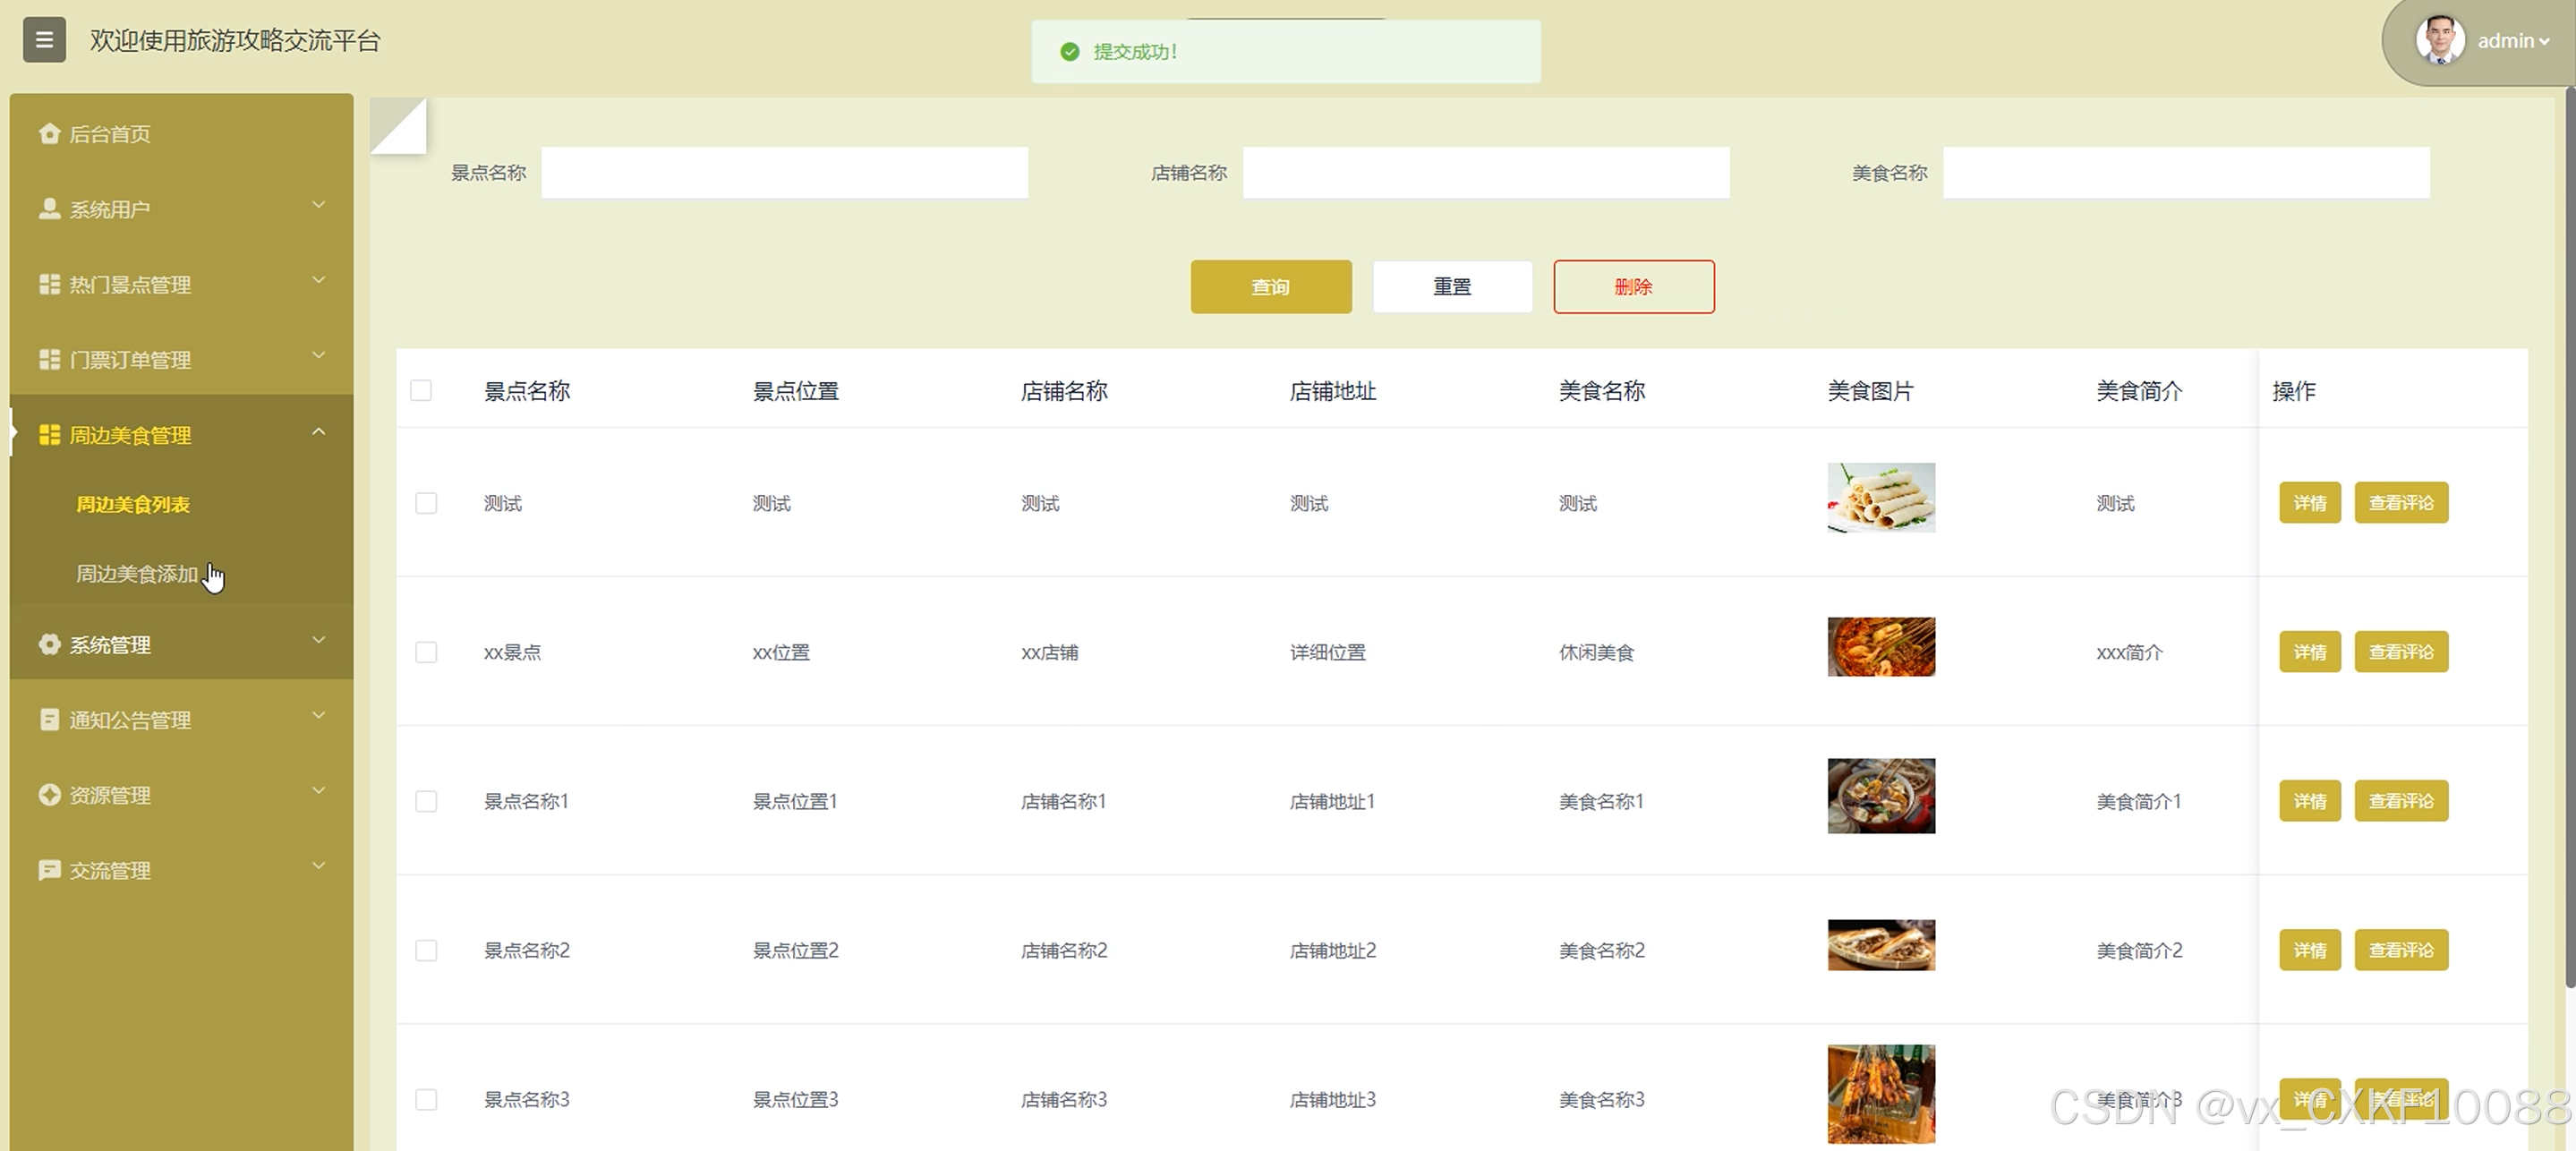Screen dimensions: 2576x1151
Task: Click the red 删除 delete button
Action: [x=1633, y=287]
